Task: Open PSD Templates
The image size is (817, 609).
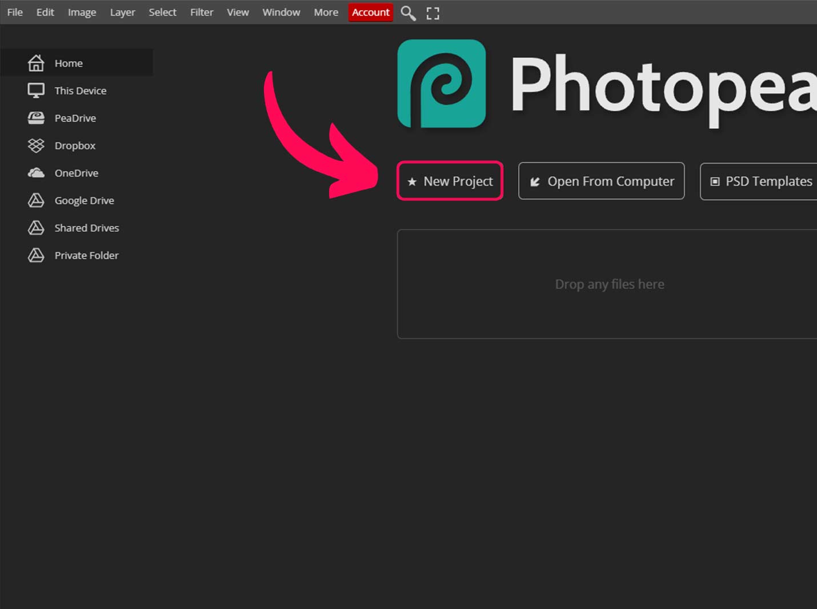Action: click(759, 181)
